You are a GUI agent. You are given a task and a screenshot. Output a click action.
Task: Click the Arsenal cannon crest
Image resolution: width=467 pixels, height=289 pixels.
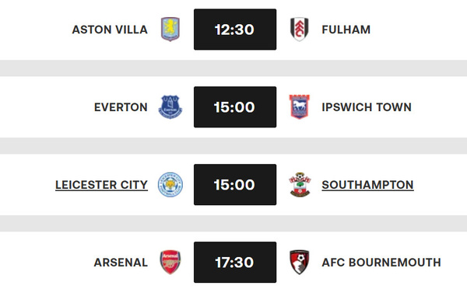point(170,263)
